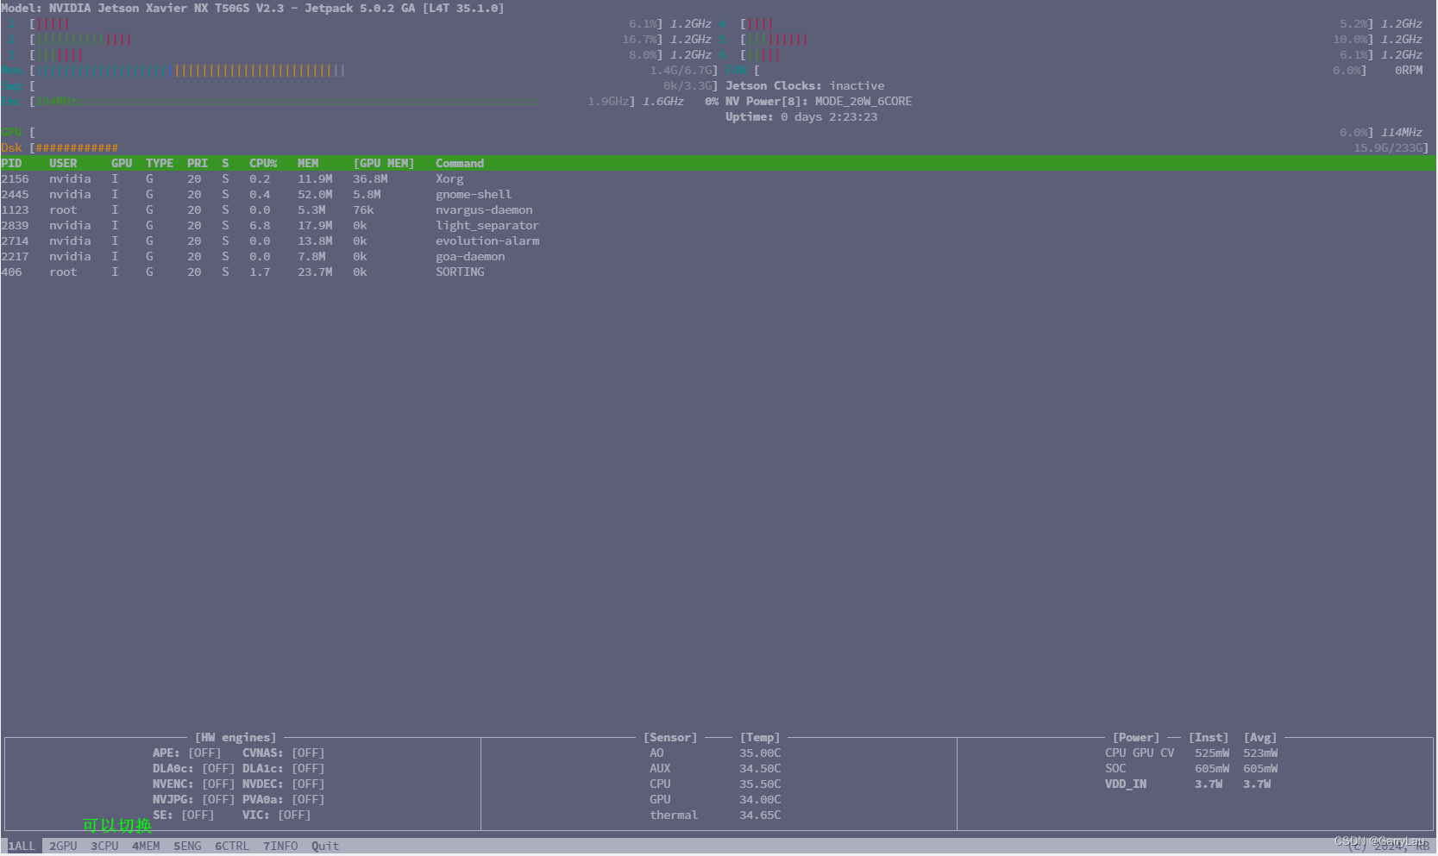This screenshot has width=1438, height=856.
Task: Go to the 6CTRL tab
Action: tap(232, 846)
